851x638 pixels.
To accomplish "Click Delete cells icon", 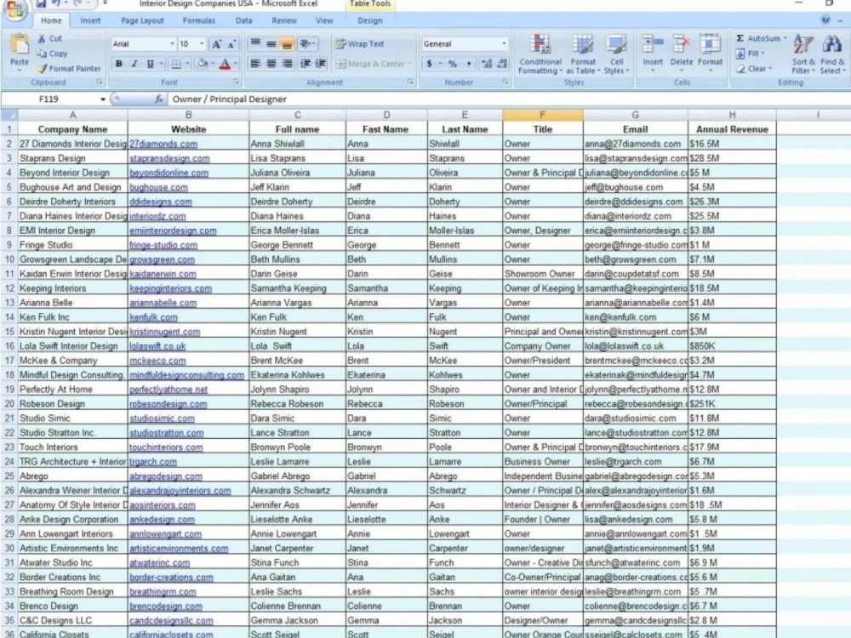I will (681, 44).
